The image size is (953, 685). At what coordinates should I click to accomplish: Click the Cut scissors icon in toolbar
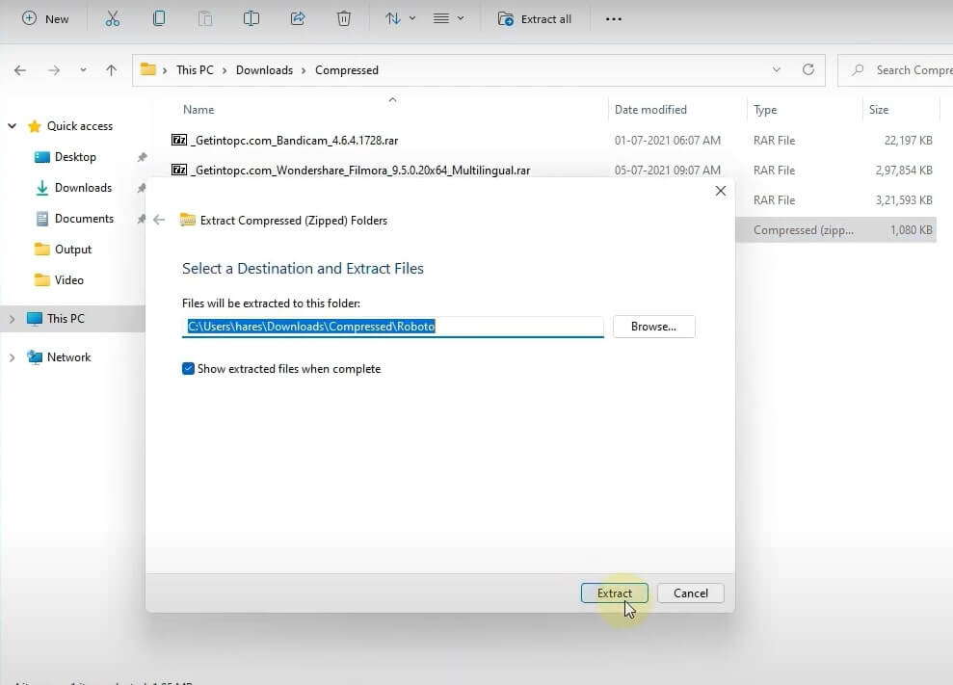113,18
